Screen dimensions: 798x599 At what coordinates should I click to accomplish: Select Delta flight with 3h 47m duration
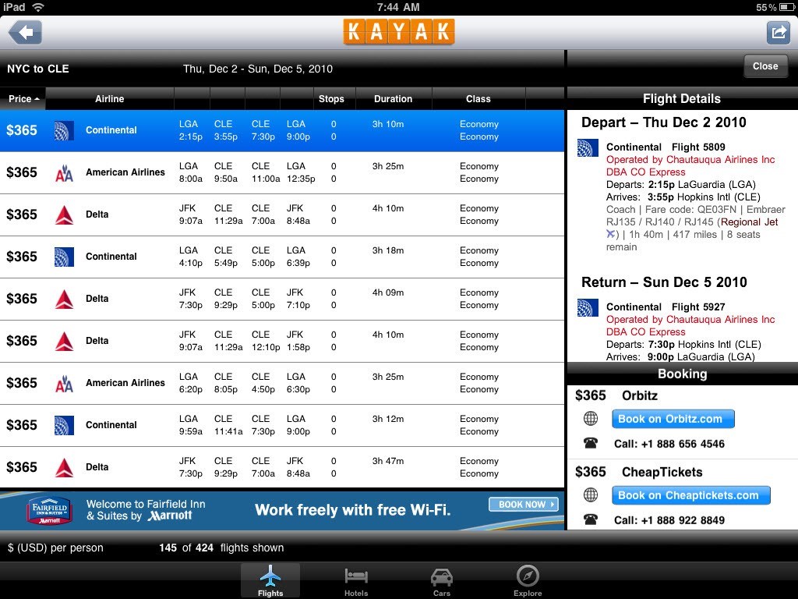pyautogui.click(x=282, y=467)
